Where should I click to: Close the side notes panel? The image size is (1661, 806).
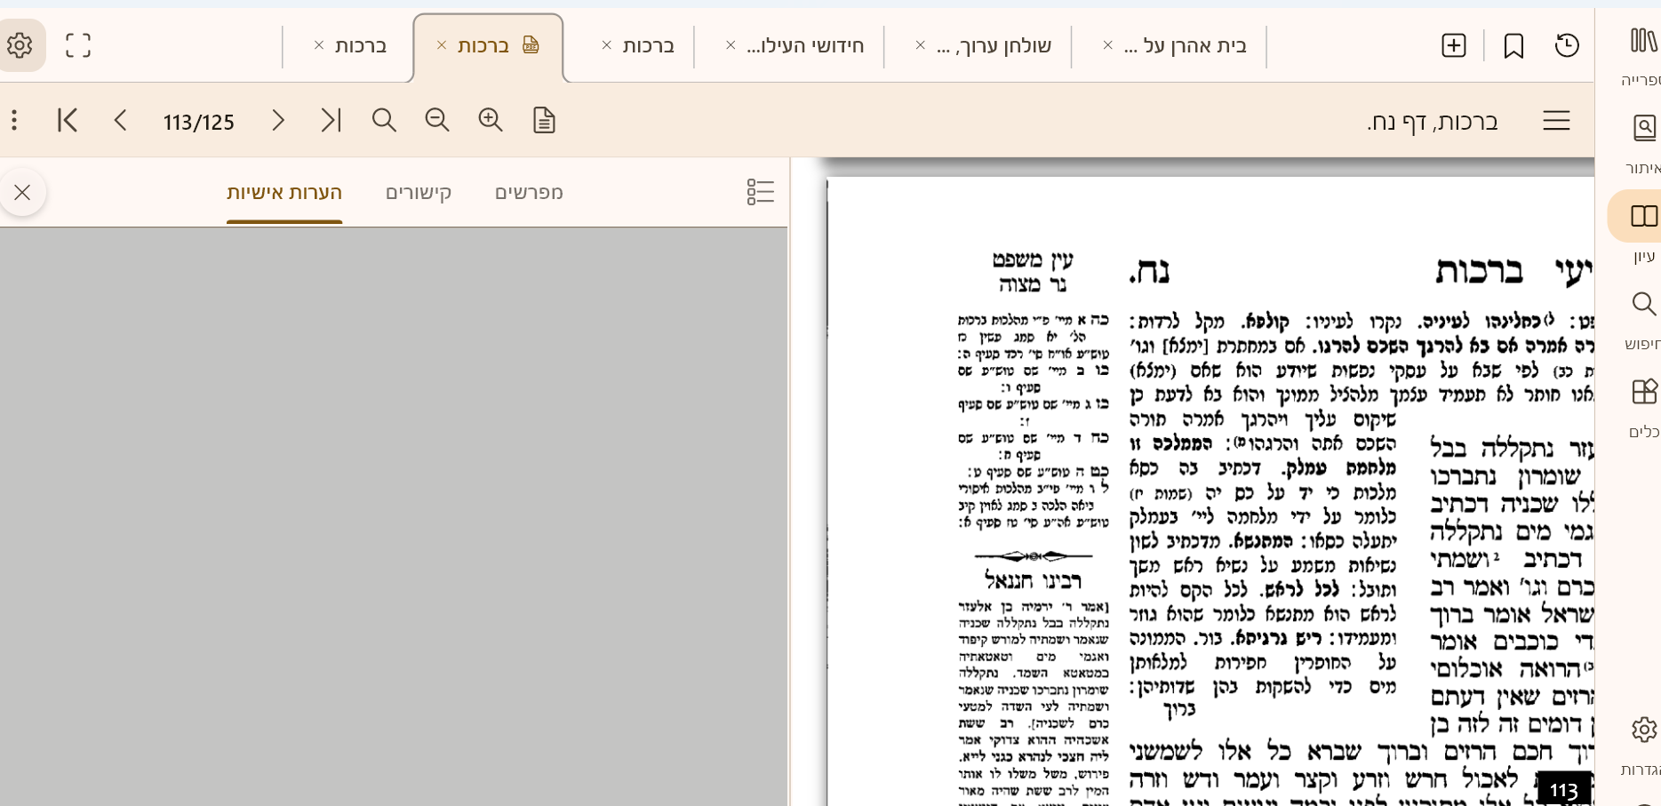coord(22,192)
